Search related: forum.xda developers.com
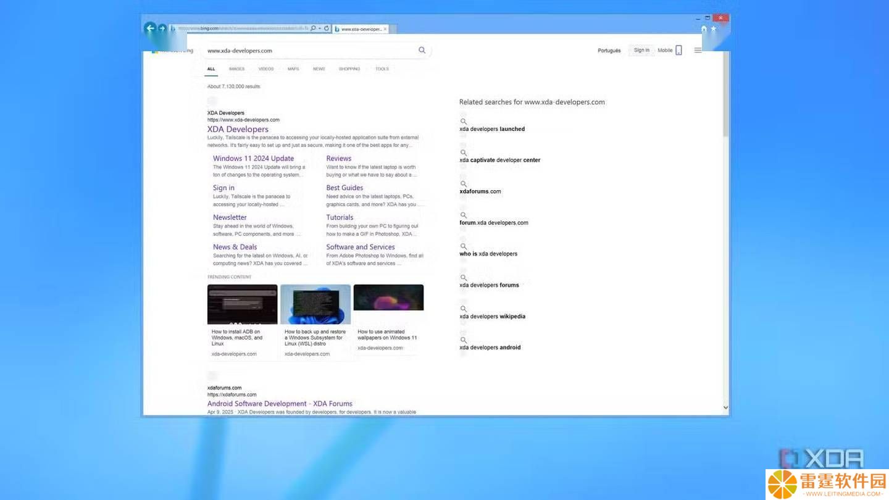This screenshot has height=500, width=889. coord(494,223)
